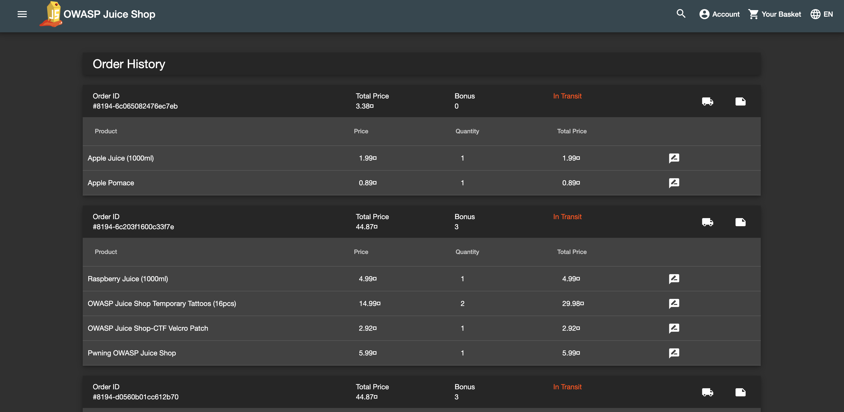The image size is (844, 412).
Task: Review Raspberry Juice (1000ml) product
Action: pos(674,279)
